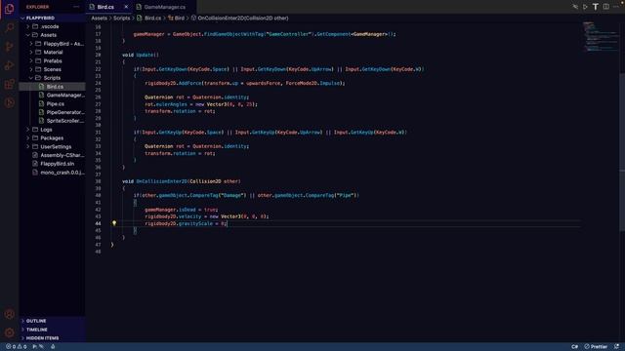Click the code minimap preview
This screenshot has width=625, height=351.
coord(601,37)
